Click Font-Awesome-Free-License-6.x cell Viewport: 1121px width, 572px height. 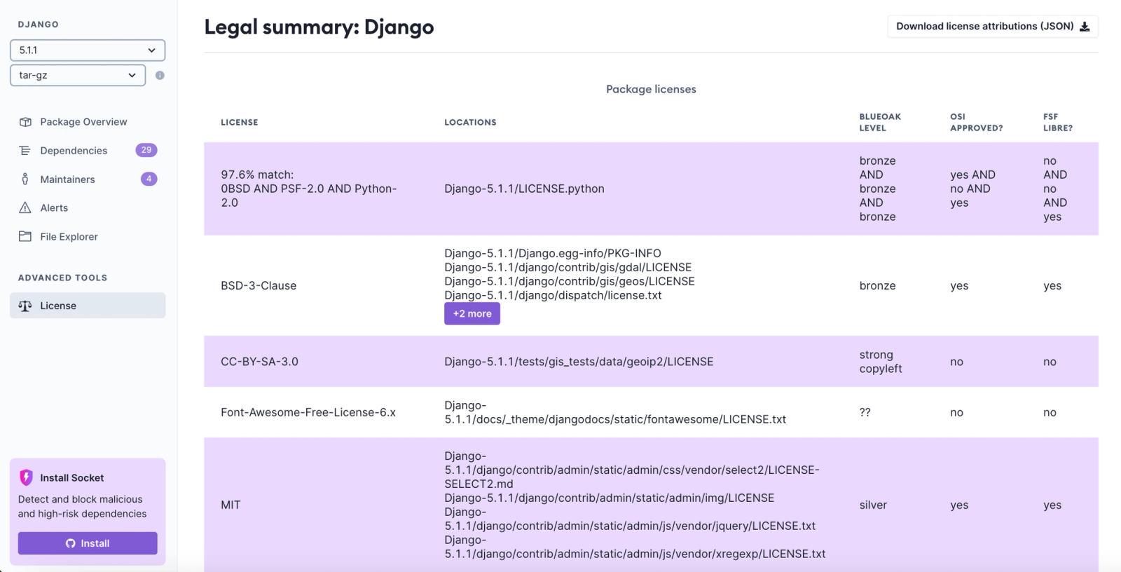click(308, 412)
